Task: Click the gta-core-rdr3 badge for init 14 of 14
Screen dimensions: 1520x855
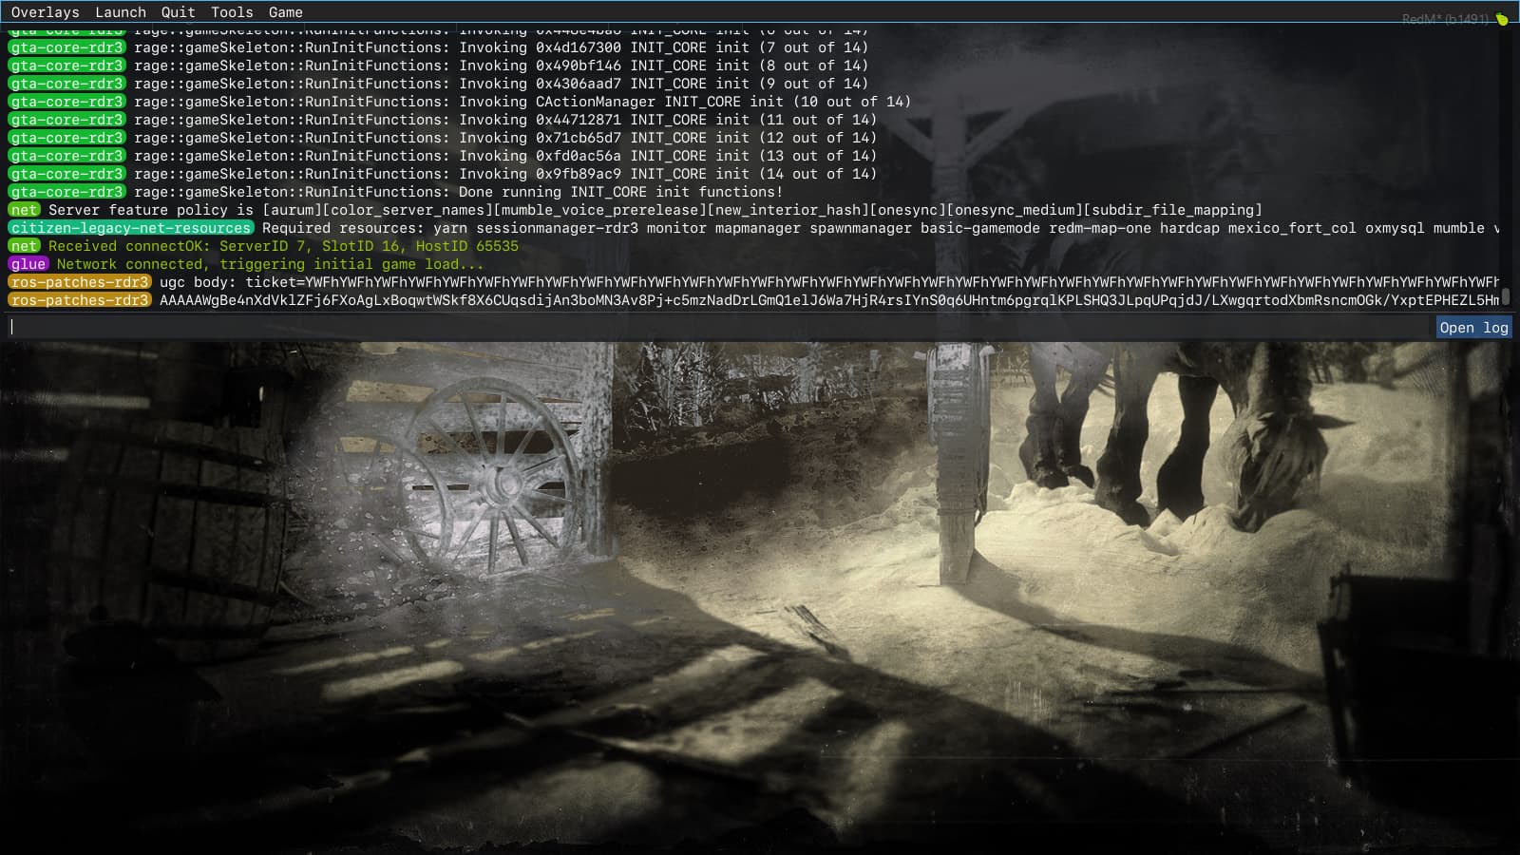Action: [66, 174]
